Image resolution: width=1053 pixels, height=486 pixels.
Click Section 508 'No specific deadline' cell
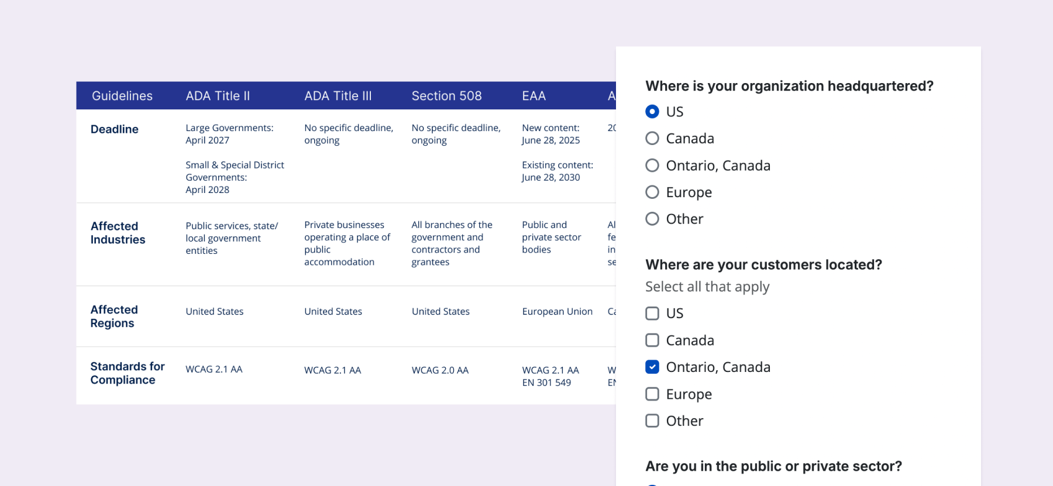[x=456, y=134]
